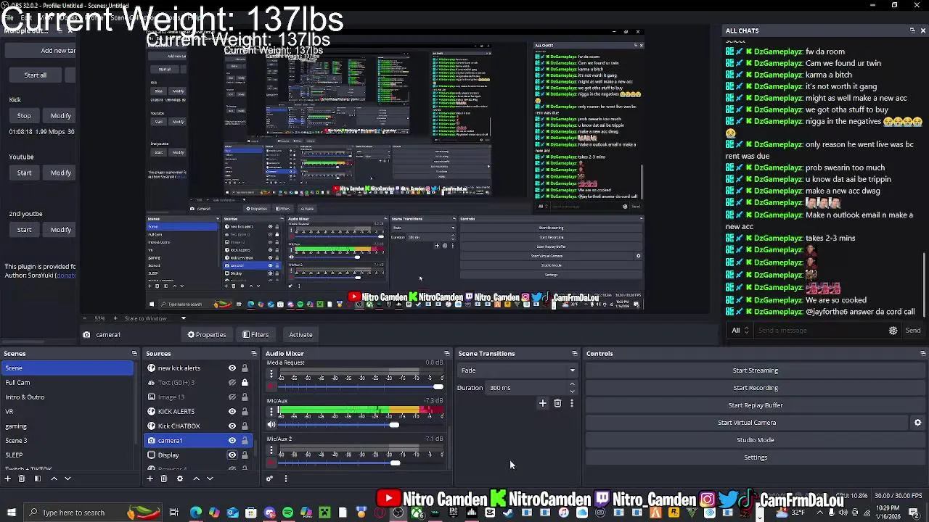The image size is (929, 522).
Task: Select the Scene 3 scene
Action: tap(67, 441)
